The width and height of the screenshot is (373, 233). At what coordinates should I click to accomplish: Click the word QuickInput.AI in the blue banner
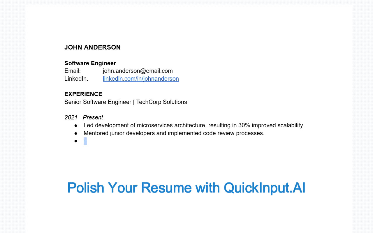click(x=264, y=188)
